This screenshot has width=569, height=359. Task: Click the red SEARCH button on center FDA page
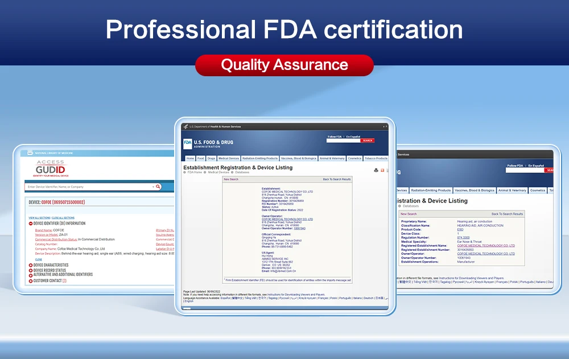[368, 141]
